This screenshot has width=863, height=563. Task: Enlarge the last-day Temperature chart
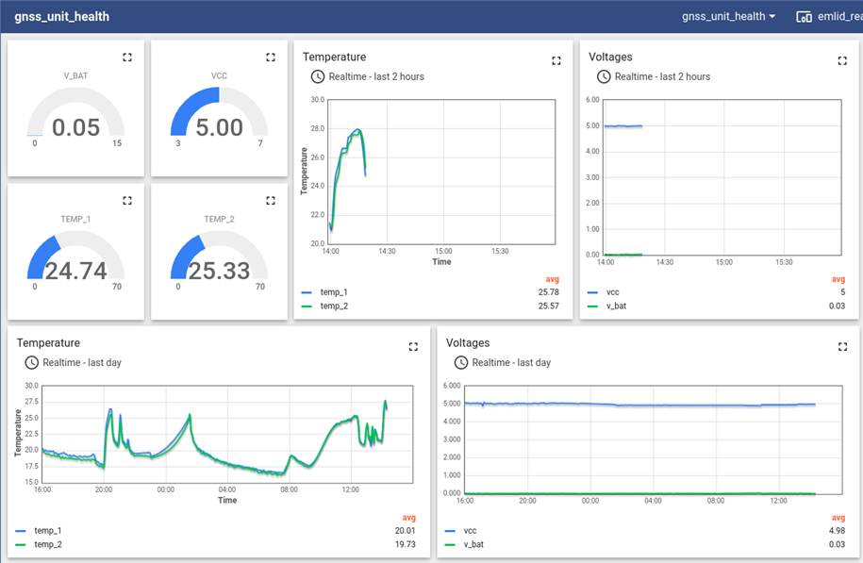413,347
